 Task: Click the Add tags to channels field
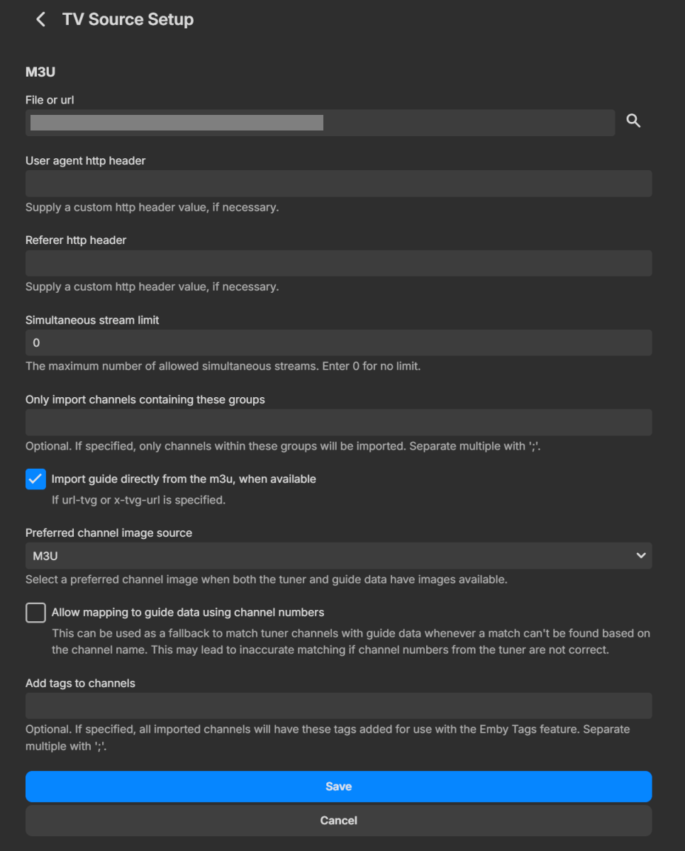[338, 705]
